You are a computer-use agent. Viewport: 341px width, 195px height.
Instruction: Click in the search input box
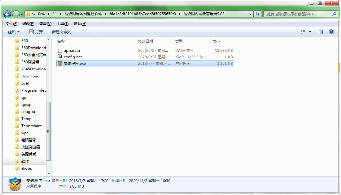pyautogui.click(x=297, y=14)
